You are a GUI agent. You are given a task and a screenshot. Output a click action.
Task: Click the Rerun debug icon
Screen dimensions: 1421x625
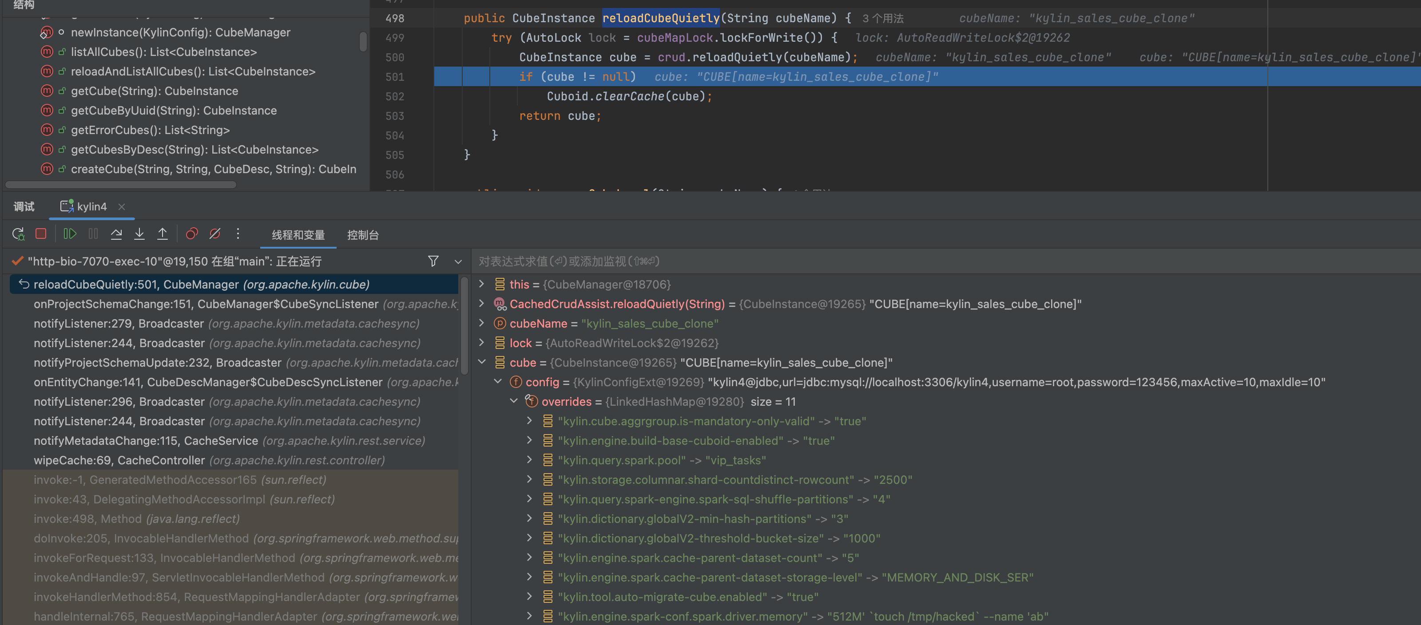click(18, 234)
